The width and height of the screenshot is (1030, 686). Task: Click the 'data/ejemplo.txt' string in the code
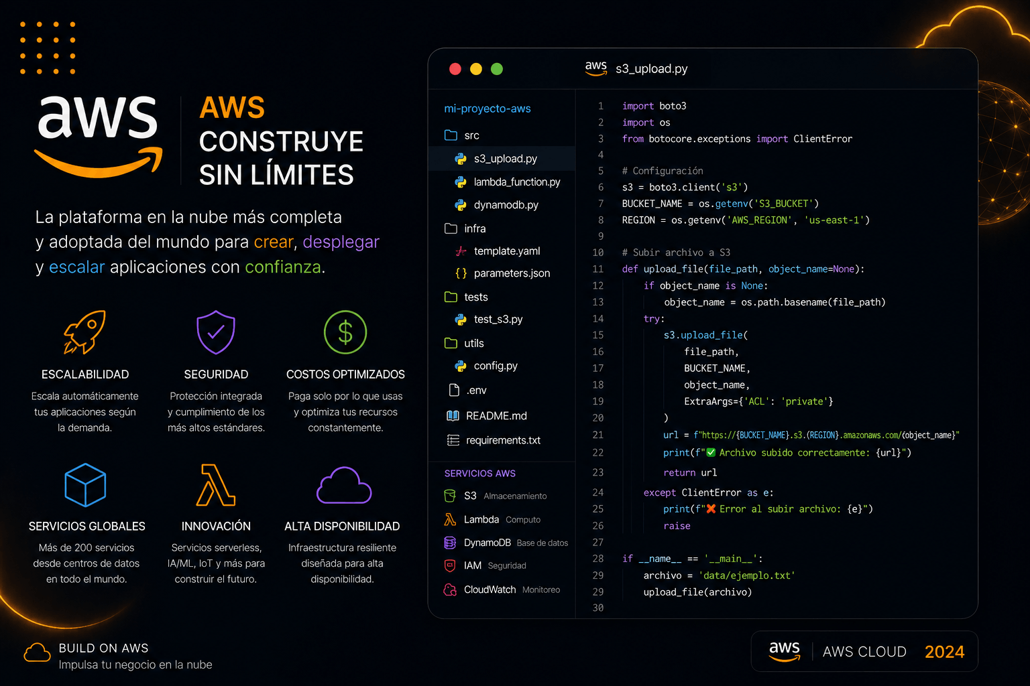[746, 575]
